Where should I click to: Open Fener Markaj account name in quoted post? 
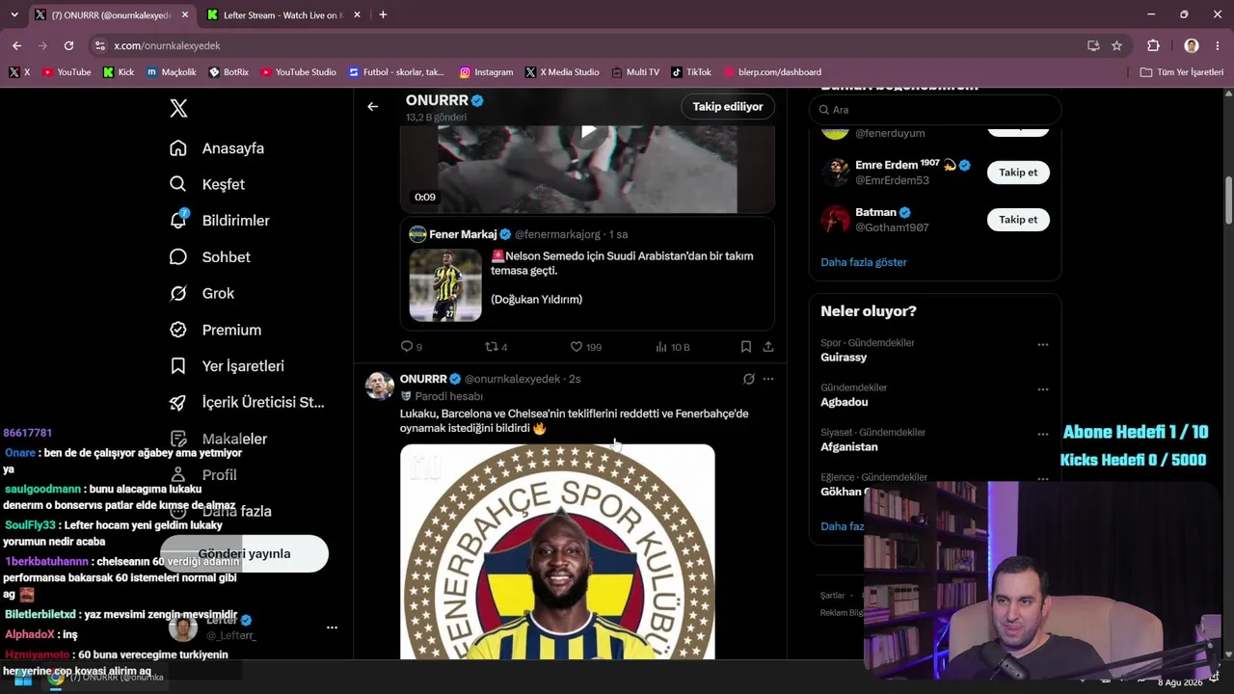pyautogui.click(x=463, y=234)
